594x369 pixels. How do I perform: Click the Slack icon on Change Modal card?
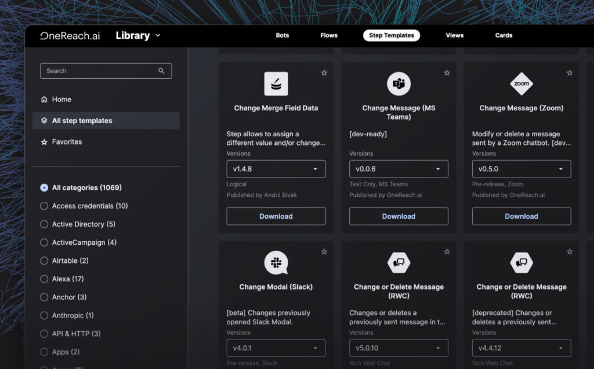(276, 263)
